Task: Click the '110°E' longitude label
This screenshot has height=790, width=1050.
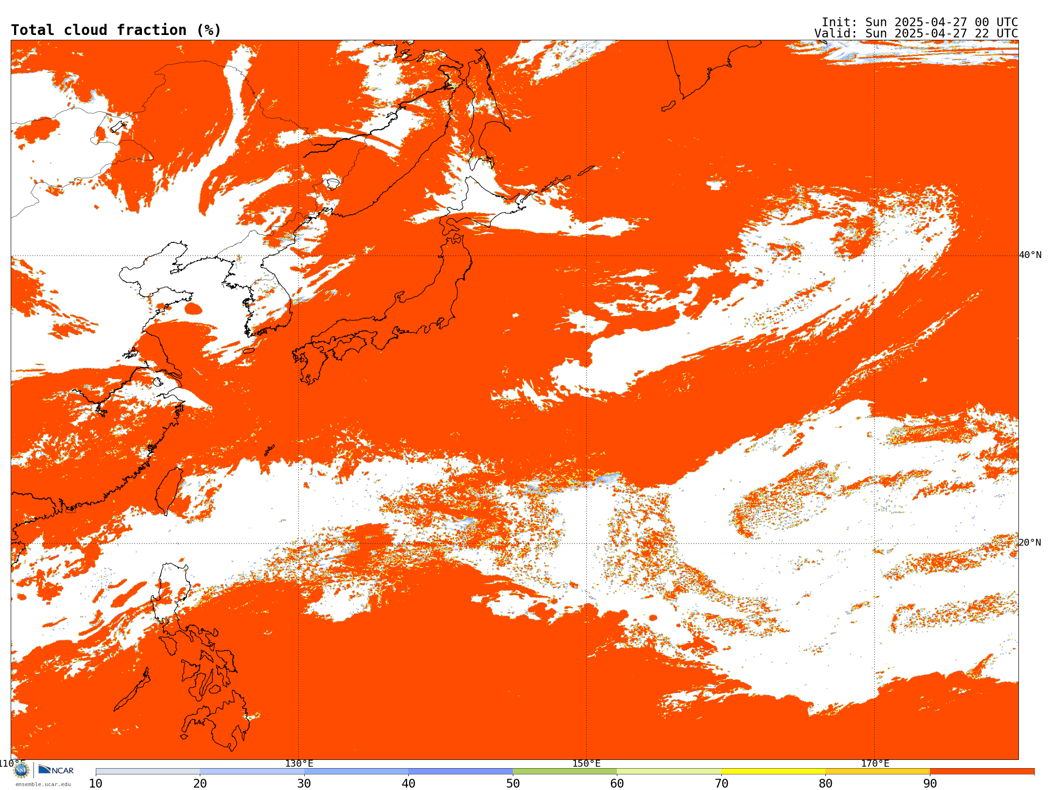Action: tap(12, 763)
